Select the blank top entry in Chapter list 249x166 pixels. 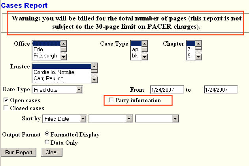[x=191, y=44]
